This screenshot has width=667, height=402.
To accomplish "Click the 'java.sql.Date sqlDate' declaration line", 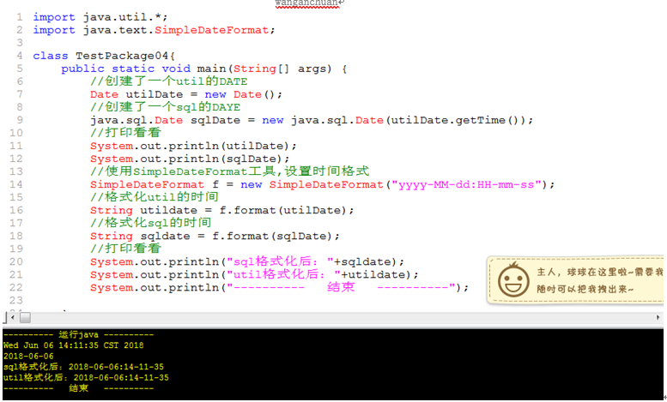I will (312, 120).
